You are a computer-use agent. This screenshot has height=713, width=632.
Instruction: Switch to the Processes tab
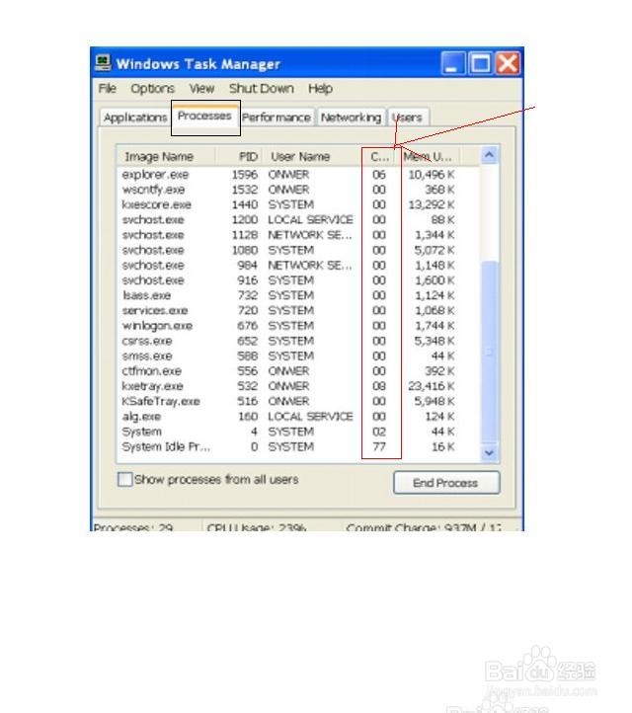point(205,116)
